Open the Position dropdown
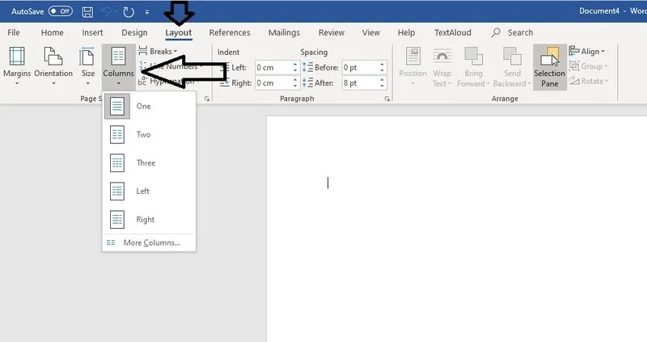Viewport: 647px width, 342px height. pyautogui.click(x=412, y=67)
